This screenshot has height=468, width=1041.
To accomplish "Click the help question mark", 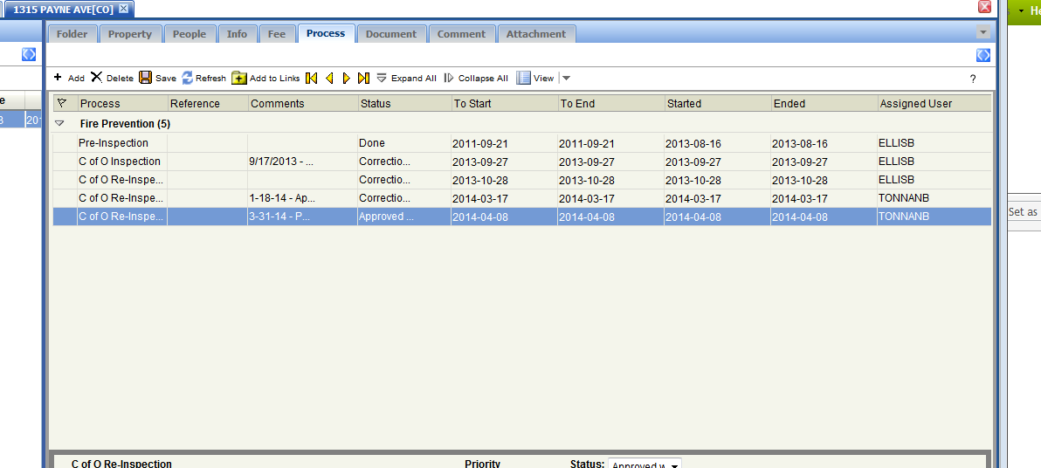I will (973, 79).
